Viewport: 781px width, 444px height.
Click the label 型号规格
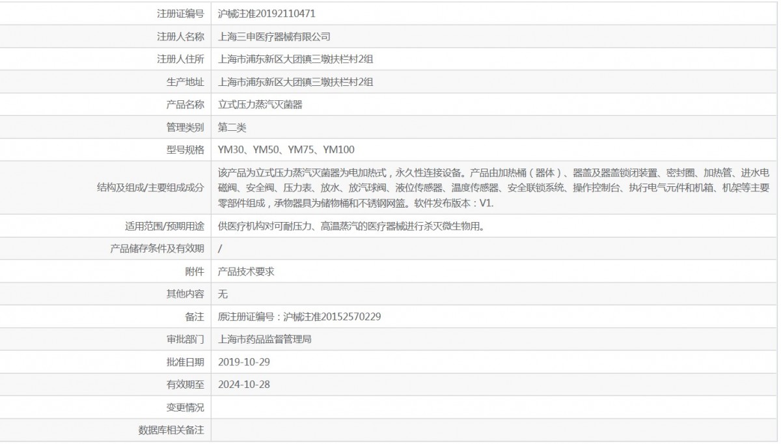(x=185, y=150)
